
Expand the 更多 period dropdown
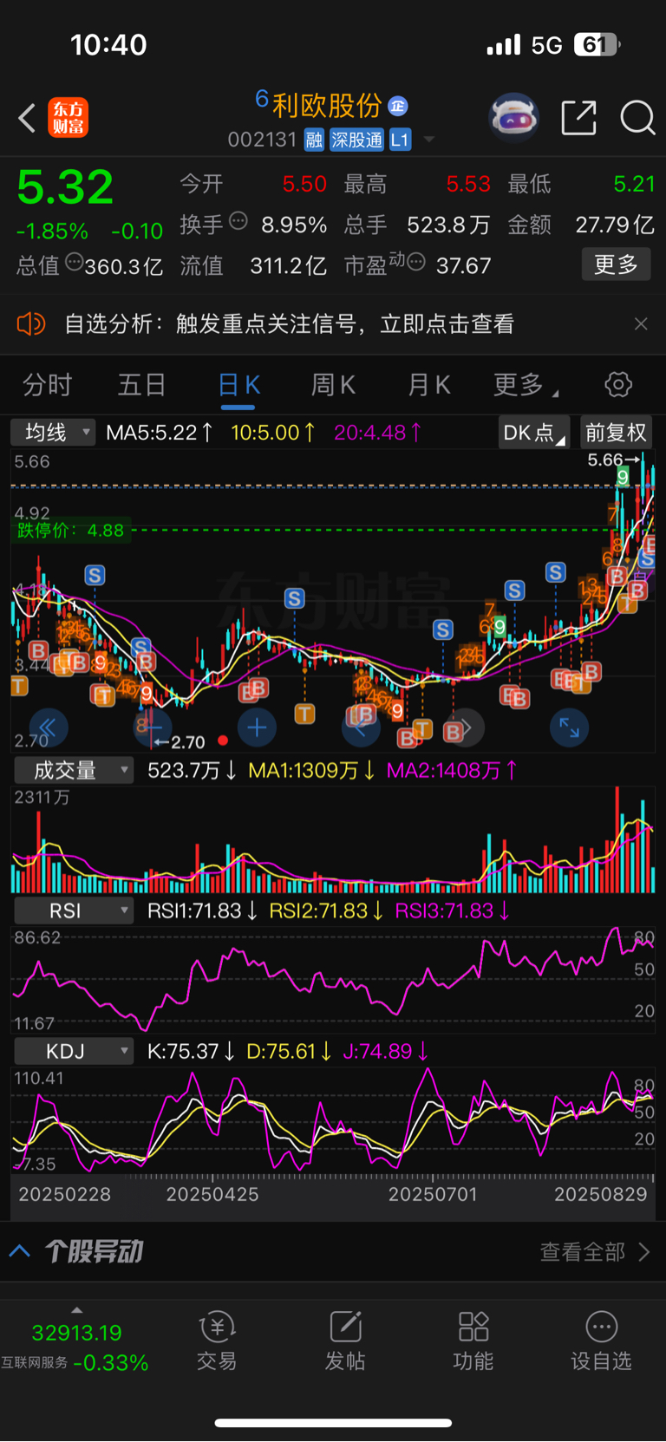[526, 384]
